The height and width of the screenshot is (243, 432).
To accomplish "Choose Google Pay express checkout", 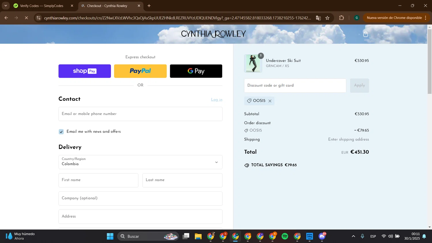I will coord(196,71).
